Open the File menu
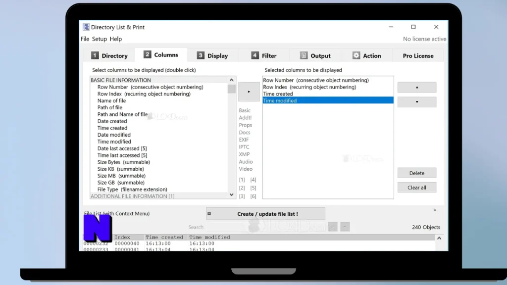507x285 pixels. [x=85, y=39]
